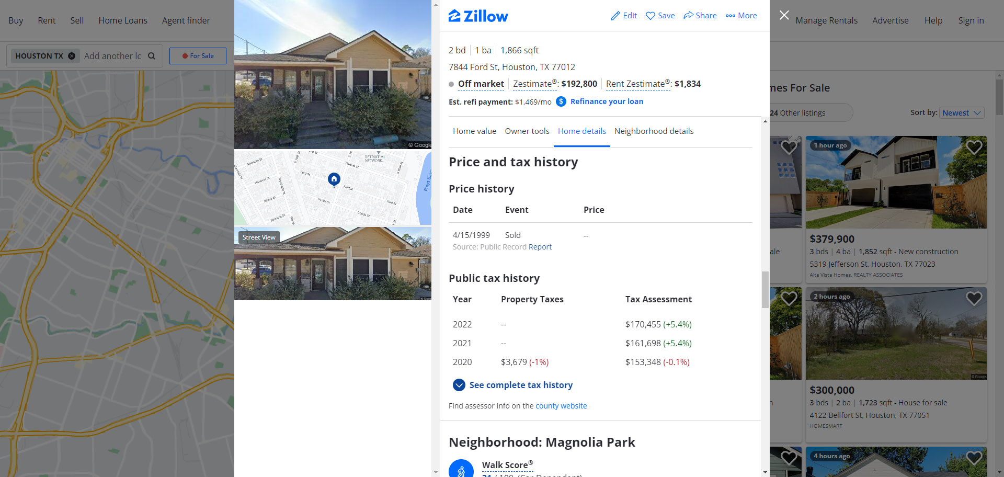Remove the HOUSTON TX search chip
The width and height of the screenshot is (1004, 477).
[72, 56]
